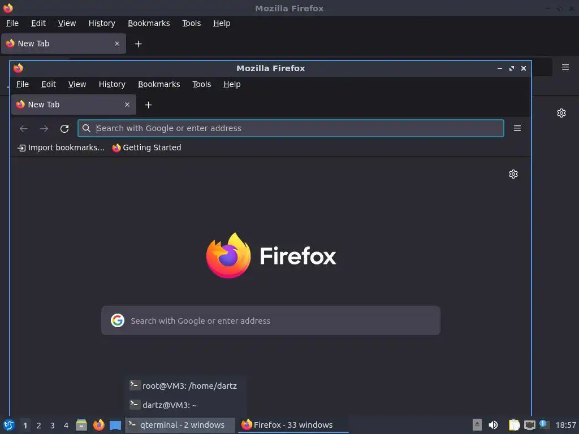
Task: Switch to virtual desktop 1
Action: pyautogui.click(x=25, y=426)
